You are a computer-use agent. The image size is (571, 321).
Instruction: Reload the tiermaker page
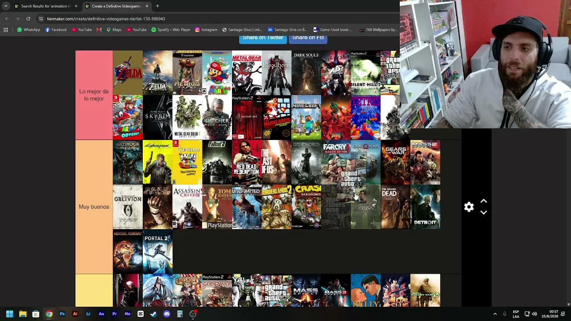(x=28, y=19)
